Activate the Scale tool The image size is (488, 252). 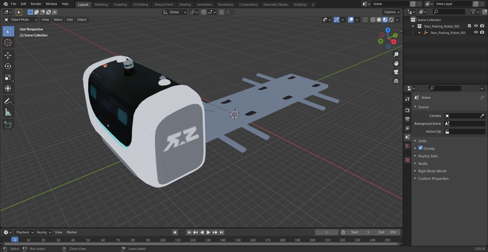click(8, 77)
